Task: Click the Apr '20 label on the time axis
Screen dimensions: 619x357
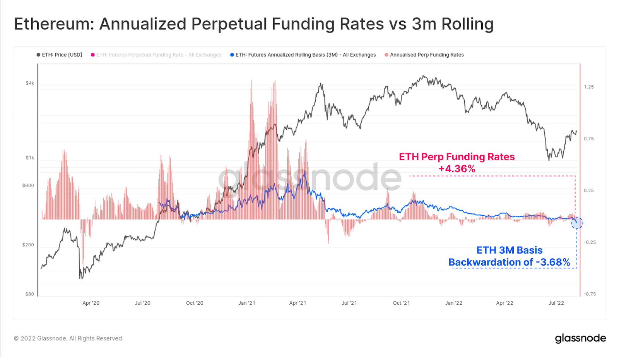Action: click(x=91, y=303)
